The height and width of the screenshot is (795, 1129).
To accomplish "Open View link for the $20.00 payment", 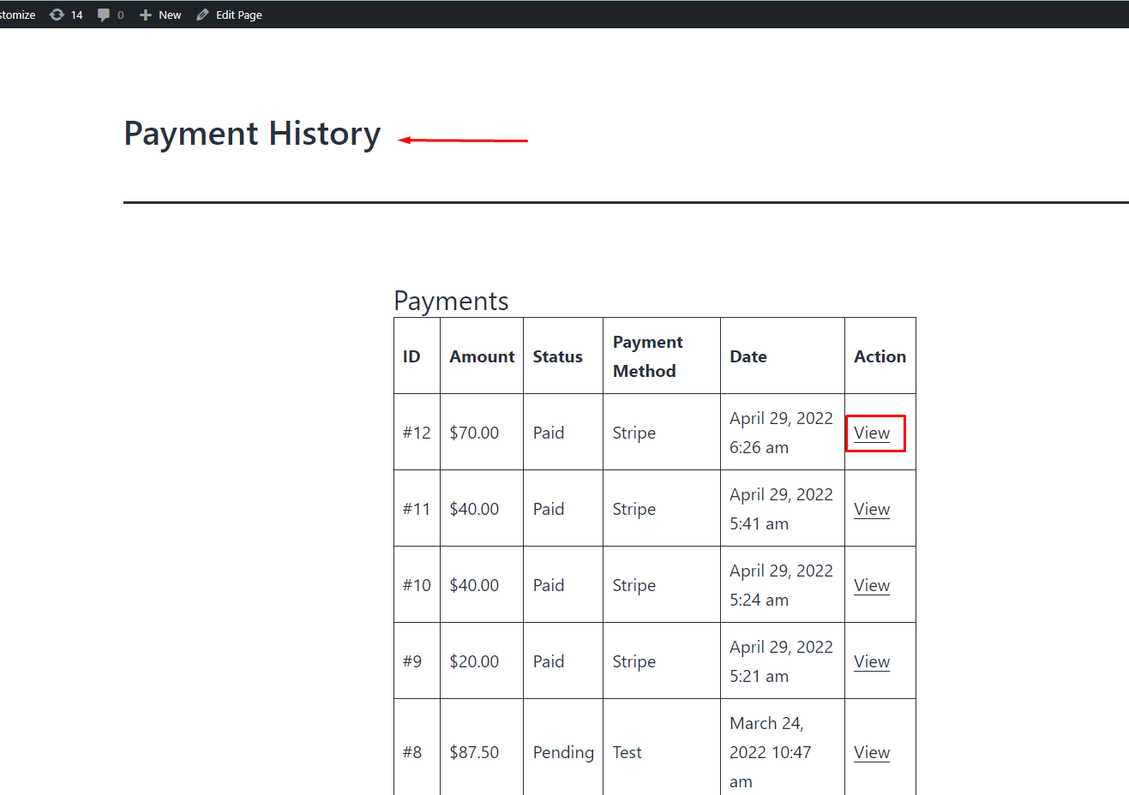I will click(x=872, y=661).
